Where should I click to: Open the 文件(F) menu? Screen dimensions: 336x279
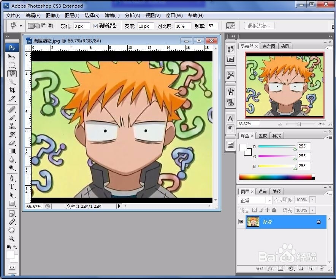click(13, 16)
